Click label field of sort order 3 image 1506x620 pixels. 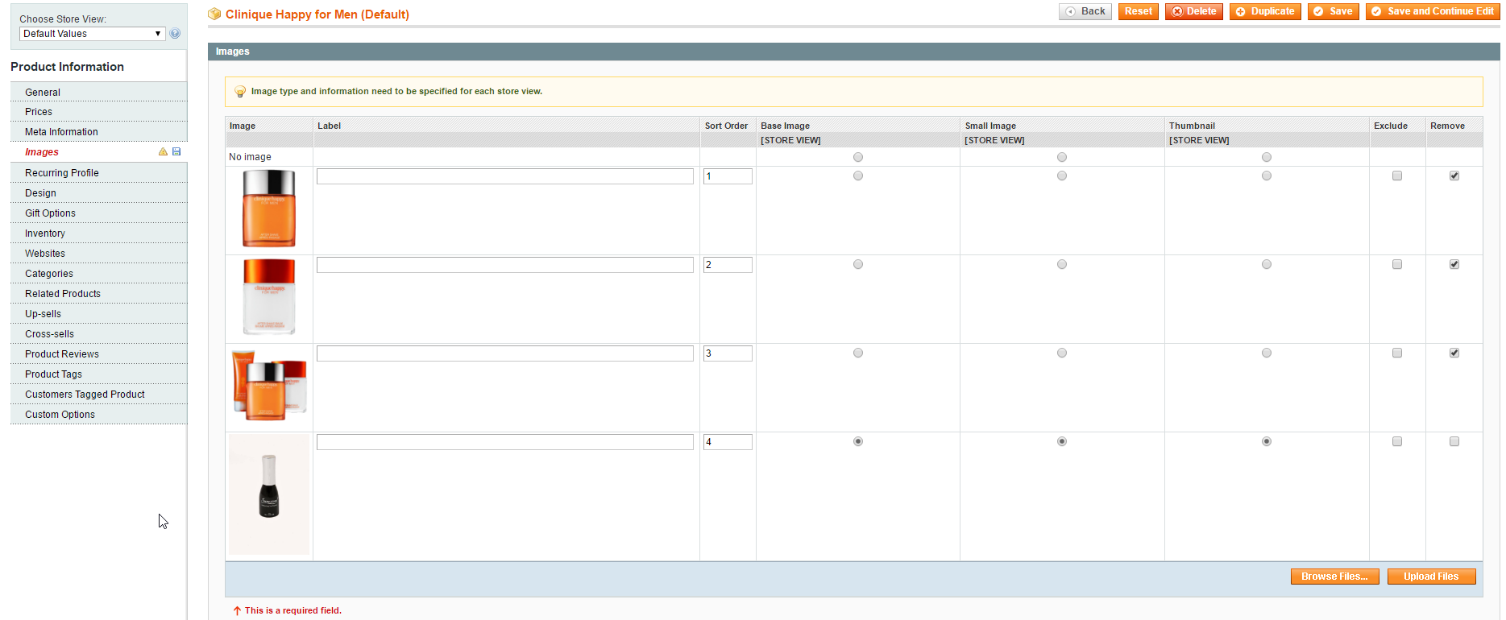(505, 353)
